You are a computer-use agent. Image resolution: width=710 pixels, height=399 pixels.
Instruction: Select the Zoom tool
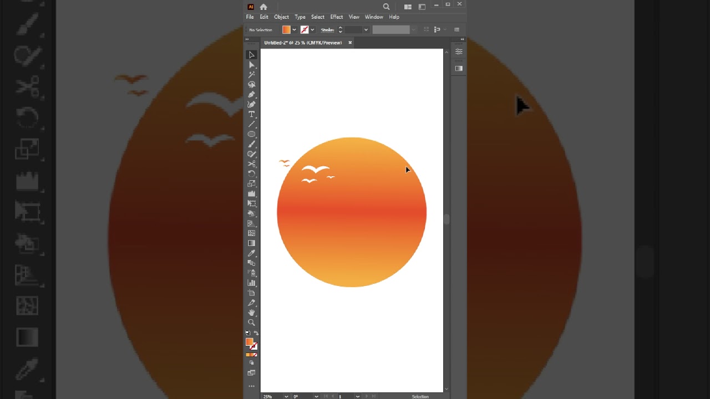click(251, 323)
